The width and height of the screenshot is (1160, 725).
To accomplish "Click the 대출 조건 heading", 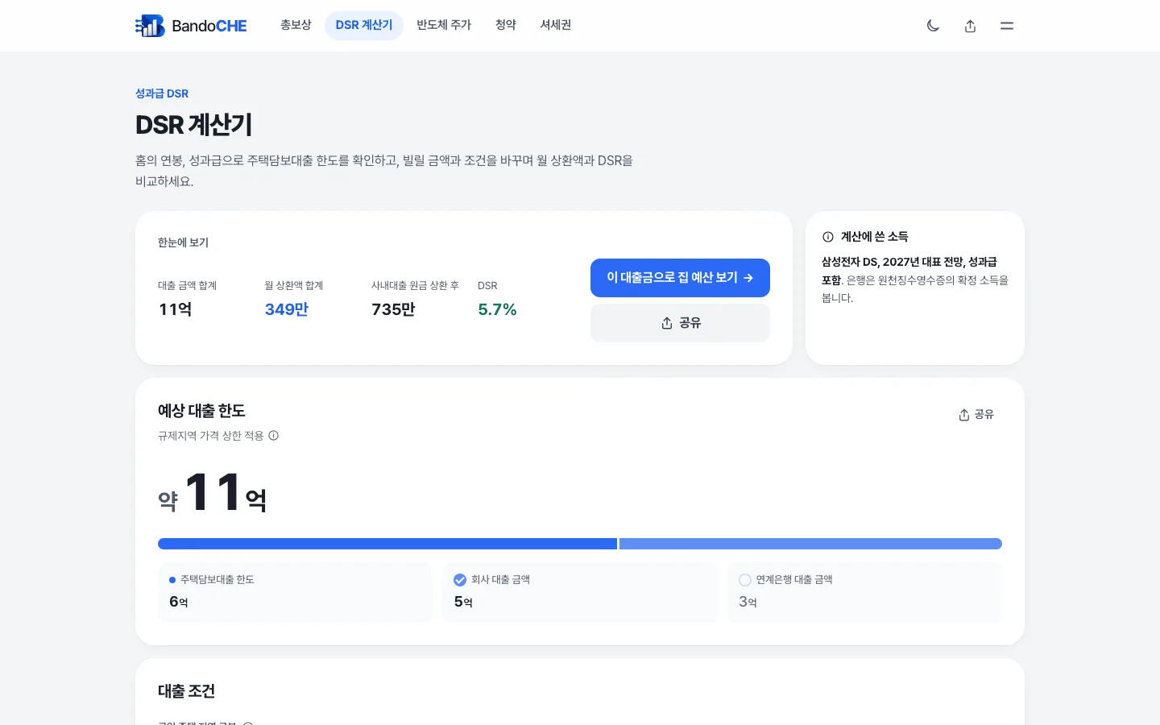I will point(186,691).
